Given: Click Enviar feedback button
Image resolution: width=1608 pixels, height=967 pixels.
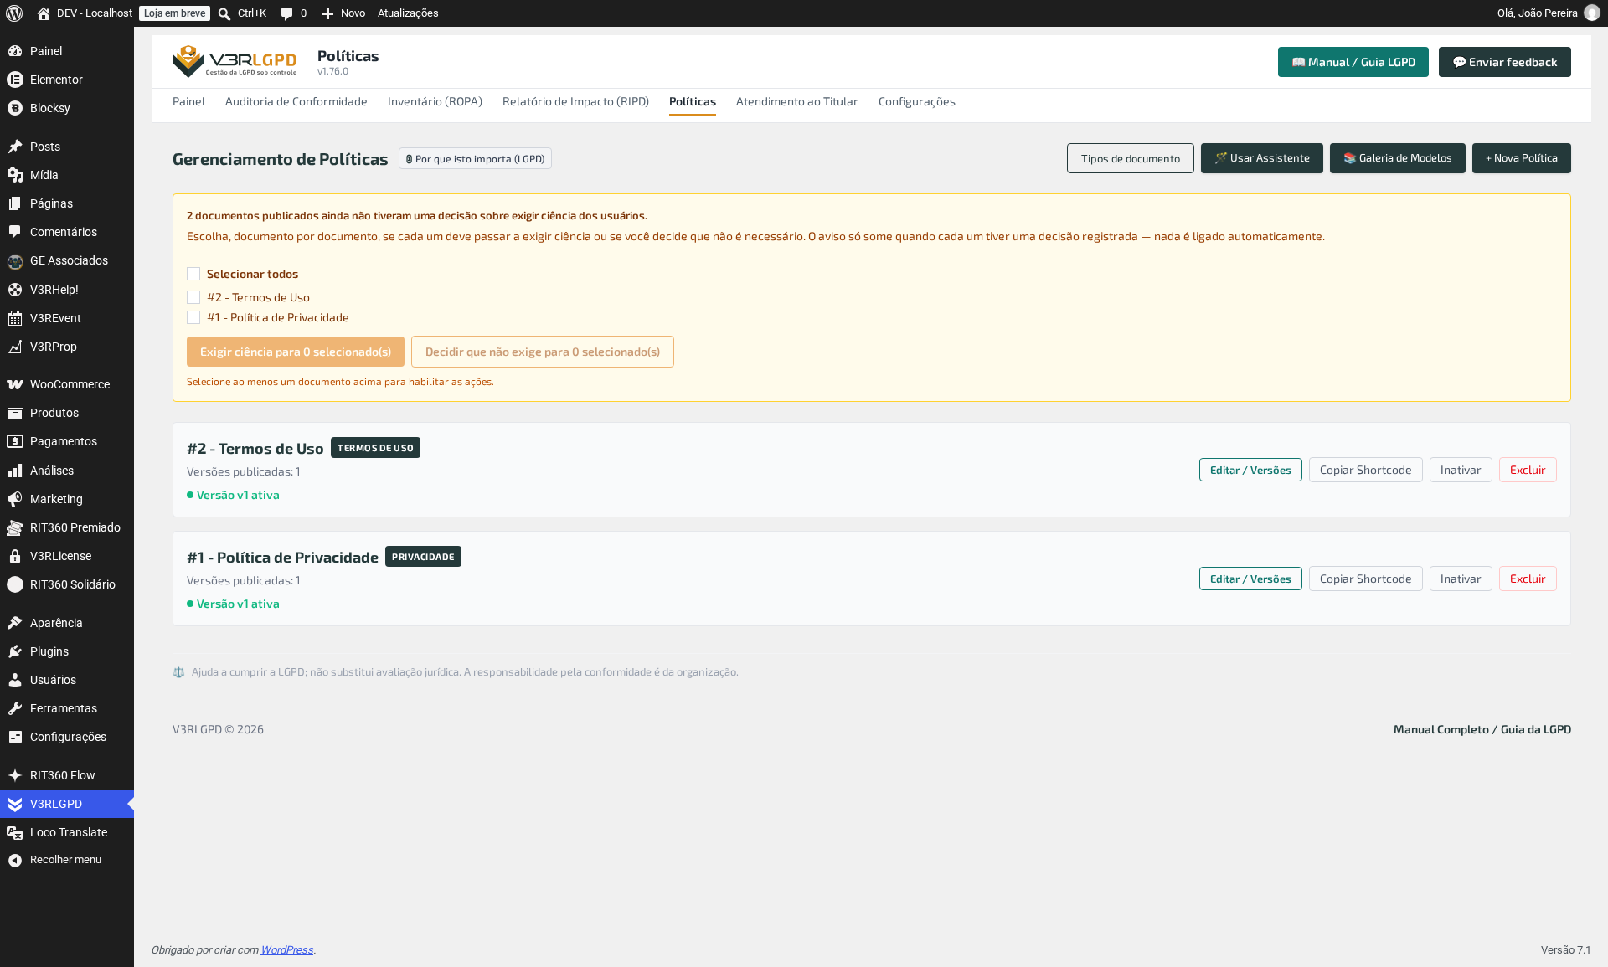Looking at the screenshot, I should coord(1505,62).
